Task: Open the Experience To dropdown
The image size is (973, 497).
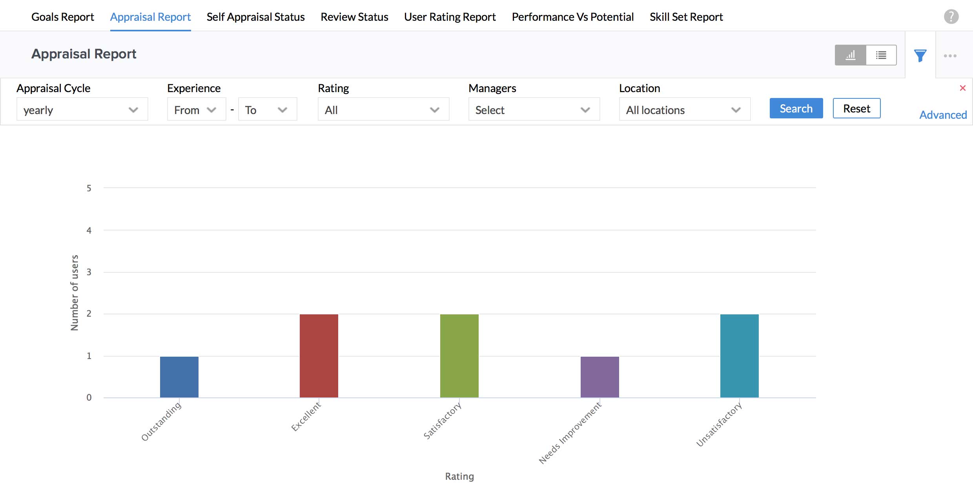Action: (267, 110)
